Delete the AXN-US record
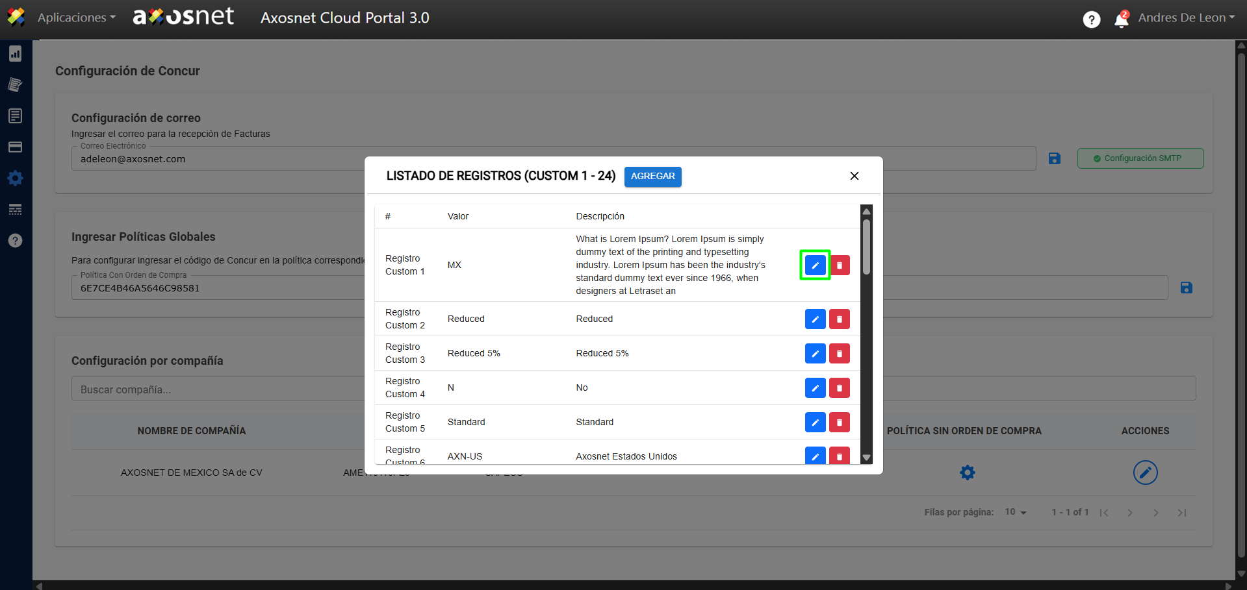Image resolution: width=1247 pixels, height=590 pixels. [x=840, y=456]
